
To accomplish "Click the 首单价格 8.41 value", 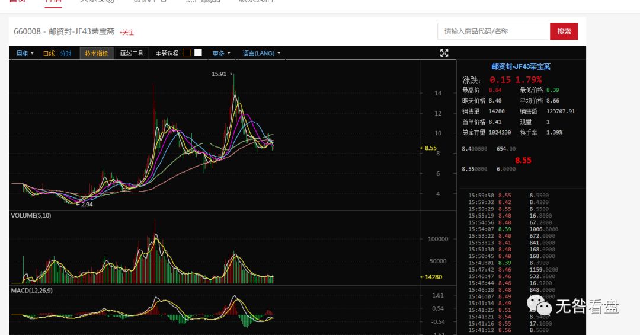I will click(x=495, y=122).
